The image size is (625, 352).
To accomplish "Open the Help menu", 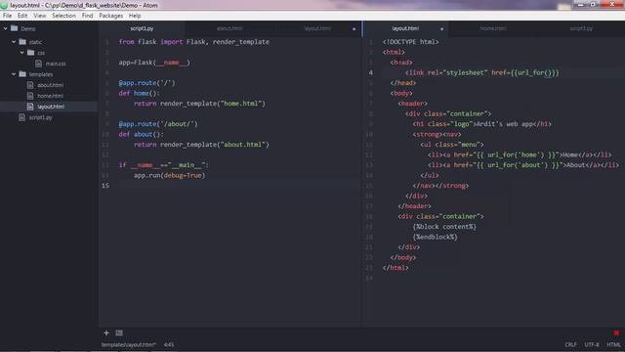I will tap(135, 16).
